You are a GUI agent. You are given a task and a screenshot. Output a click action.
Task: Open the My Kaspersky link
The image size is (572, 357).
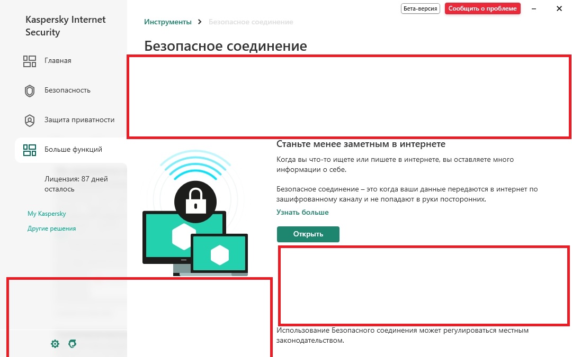[47, 214]
